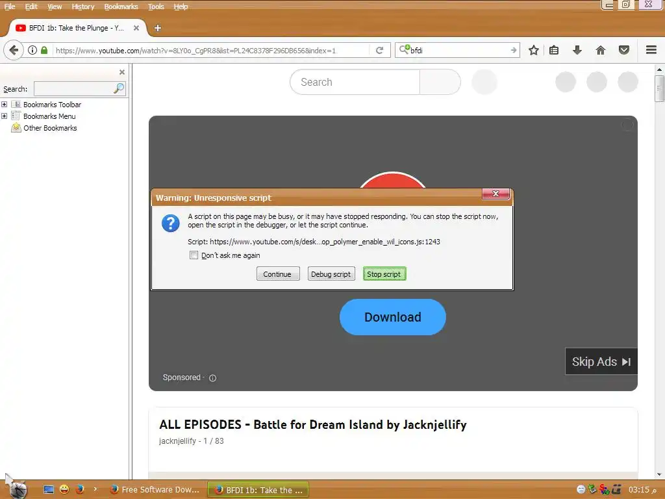Image resolution: width=665 pixels, height=499 pixels.
Task: Click show desktop icon on taskbar
Action: (x=49, y=489)
